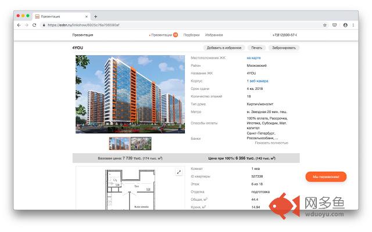Image resolution: width=372 pixels, height=232 pixels.
Task: Open the Подборки menu item
Action: coord(191,35)
